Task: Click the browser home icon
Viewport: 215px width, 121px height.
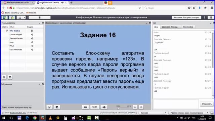Action: point(205,8)
